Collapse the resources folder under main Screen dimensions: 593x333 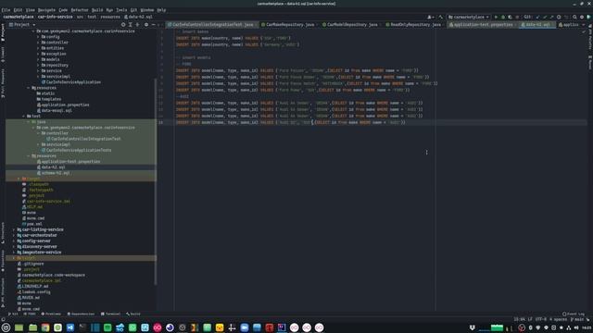29,88
